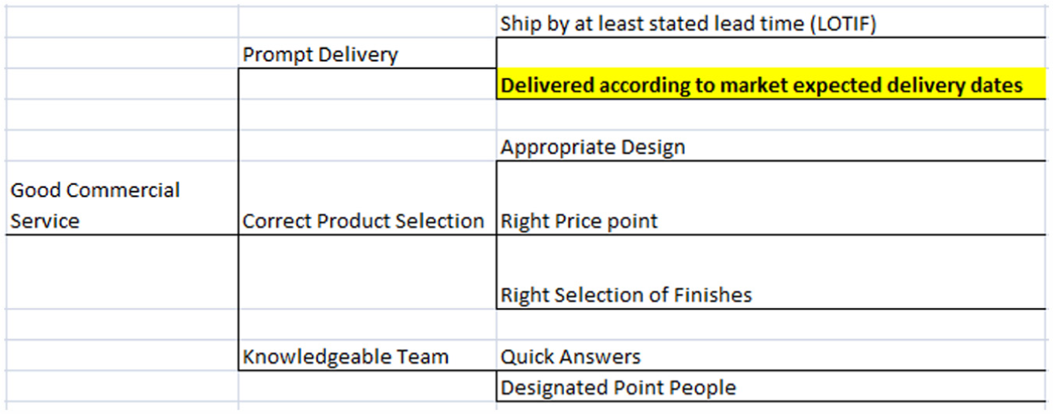
Task: Select the empty cell between 'Delivered according' and 'Appropriate Design'
Action: tap(771, 115)
